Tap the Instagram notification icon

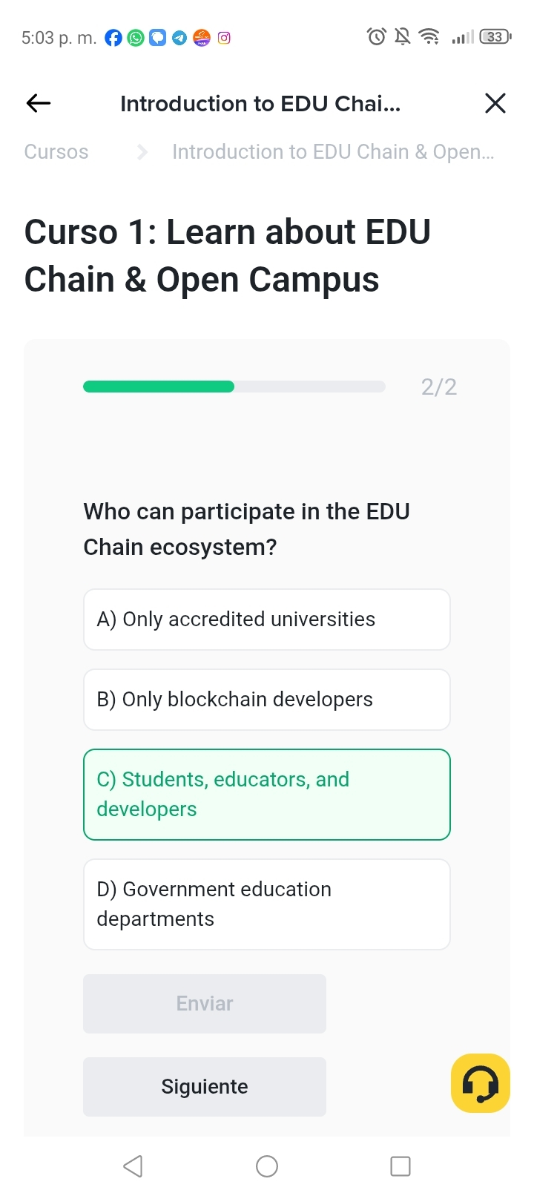pos(224,38)
